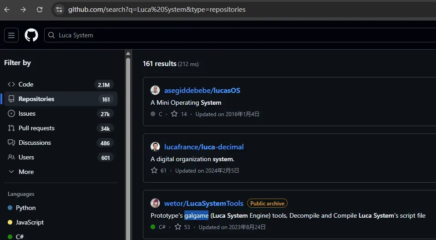
Task: Click star icon on asegiddebebe/lucasOS result
Action: (x=174, y=114)
